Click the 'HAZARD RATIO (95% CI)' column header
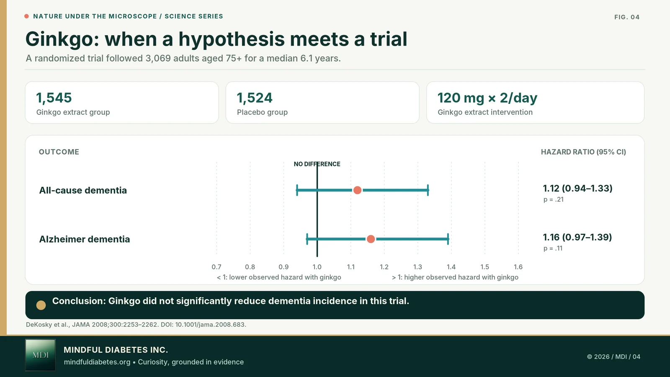Image resolution: width=670 pixels, height=377 pixels. click(583, 152)
